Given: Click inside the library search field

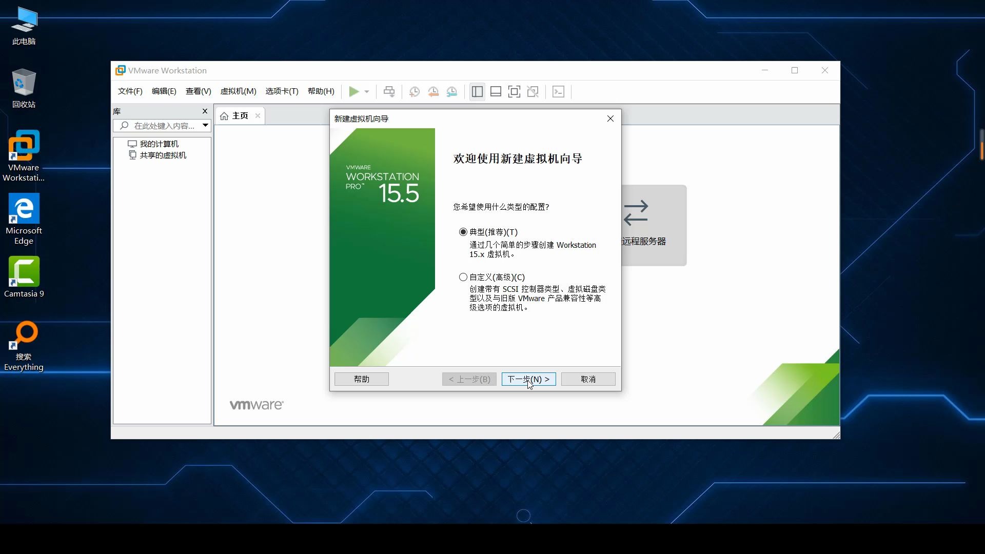Looking at the screenshot, I should click(159, 125).
